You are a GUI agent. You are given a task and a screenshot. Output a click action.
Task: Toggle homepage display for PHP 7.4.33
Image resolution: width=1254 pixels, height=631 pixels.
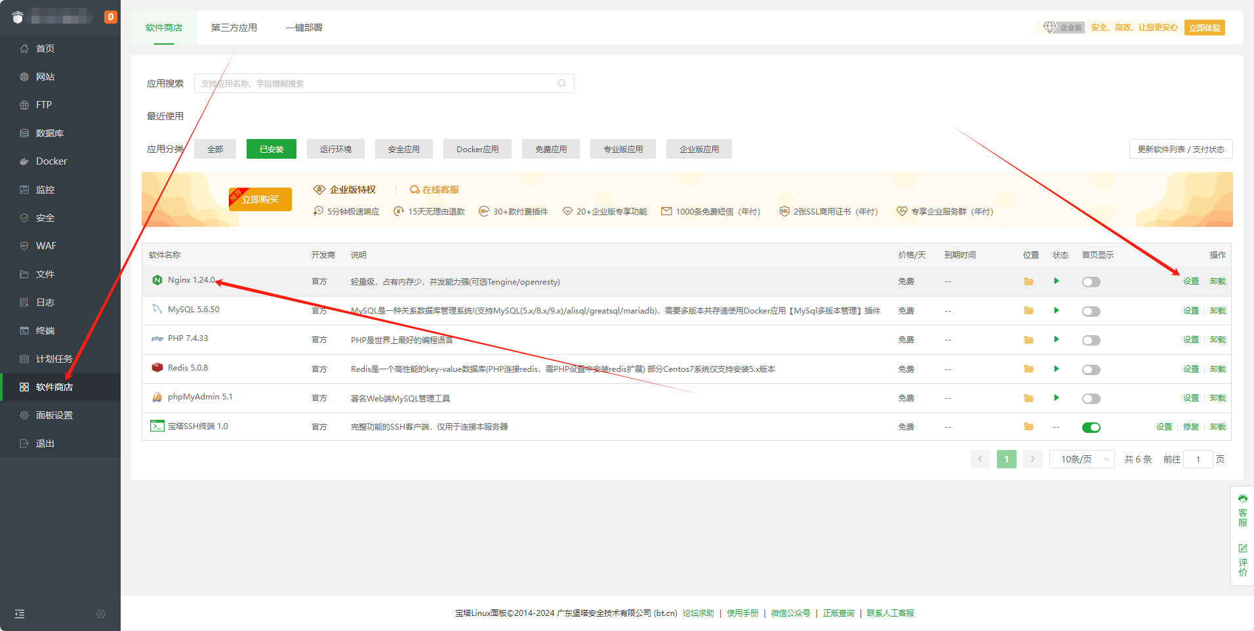(1091, 340)
